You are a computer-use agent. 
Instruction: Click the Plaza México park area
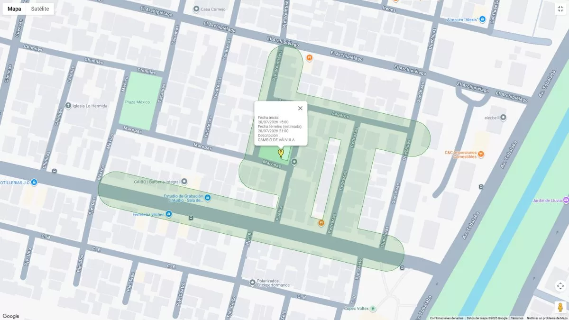pos(139,101)
